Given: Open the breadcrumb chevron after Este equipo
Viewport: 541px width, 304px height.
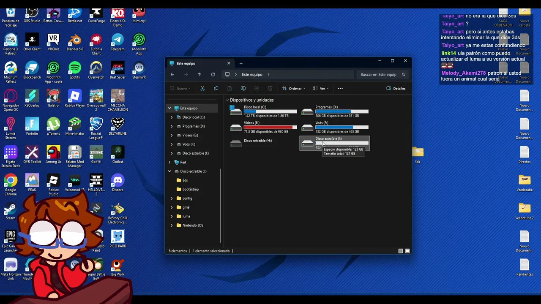Looking at the screenshot, I should click(268, 74).
